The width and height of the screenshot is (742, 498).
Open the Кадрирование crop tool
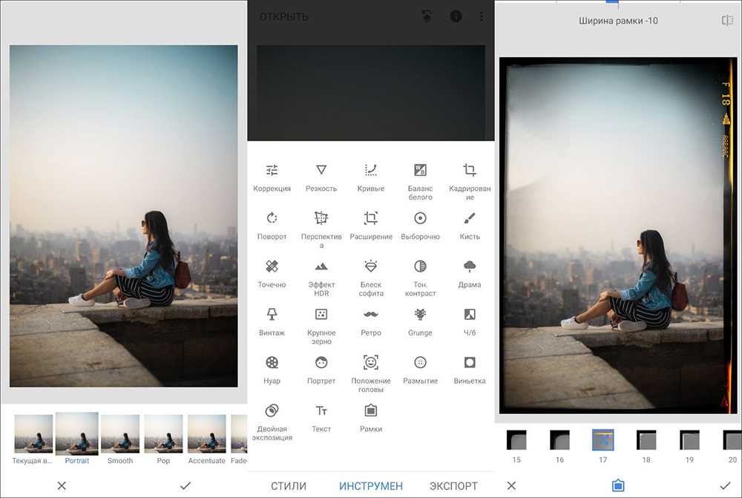469,179
